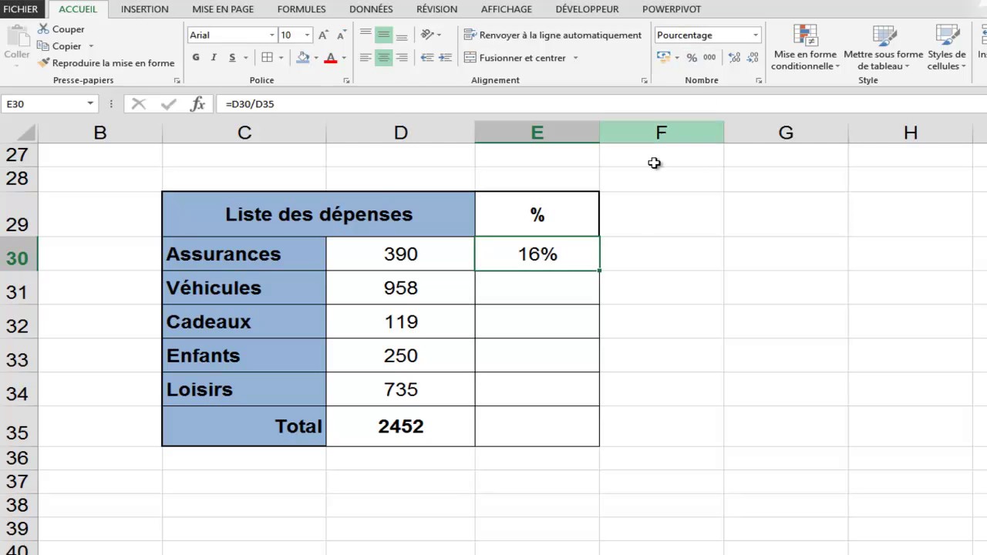The width and height of the screenshot is (987, 555).
Task: Switch to the FORMULES ribbon tab
Action: click(301, 8)
